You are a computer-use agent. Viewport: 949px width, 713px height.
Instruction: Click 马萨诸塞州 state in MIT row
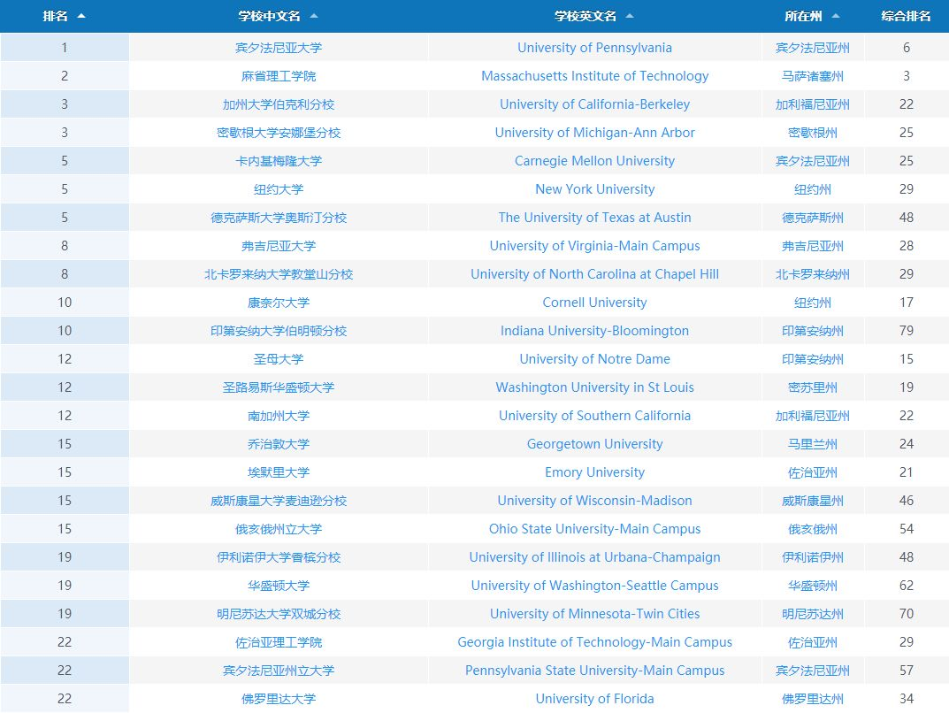(813, 76)
